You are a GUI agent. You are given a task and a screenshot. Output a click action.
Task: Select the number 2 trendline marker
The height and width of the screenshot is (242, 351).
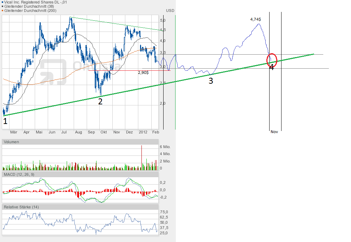pyautogui.click(x=100, y=102)
